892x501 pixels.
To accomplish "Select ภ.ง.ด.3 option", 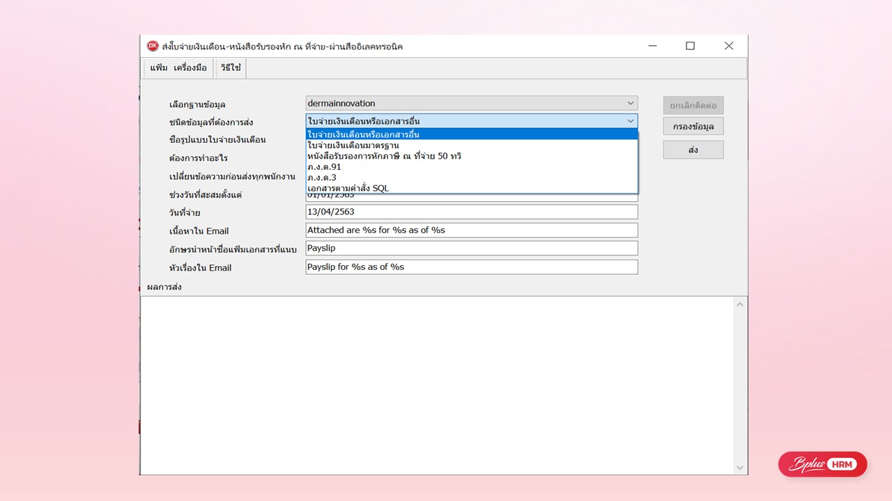I will [472, 177].
